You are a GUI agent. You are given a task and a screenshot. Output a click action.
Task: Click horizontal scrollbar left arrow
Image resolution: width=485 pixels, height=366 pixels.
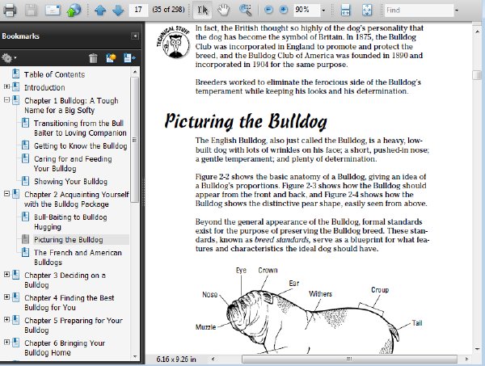point(213,359)
